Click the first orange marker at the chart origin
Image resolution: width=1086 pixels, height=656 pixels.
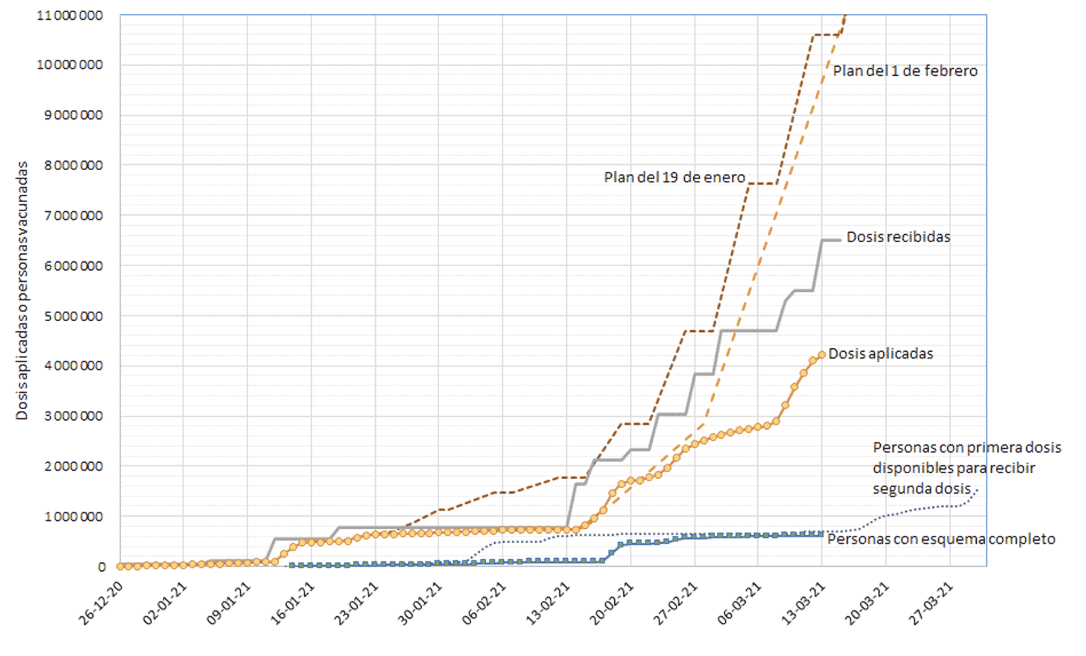coord(120,566)
